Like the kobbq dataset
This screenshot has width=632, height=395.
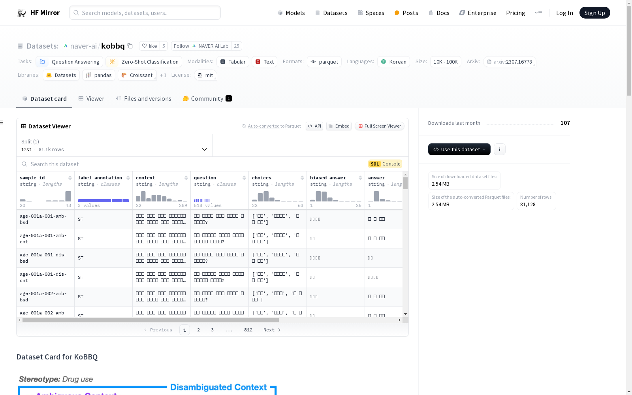click(x=149, y=46)
